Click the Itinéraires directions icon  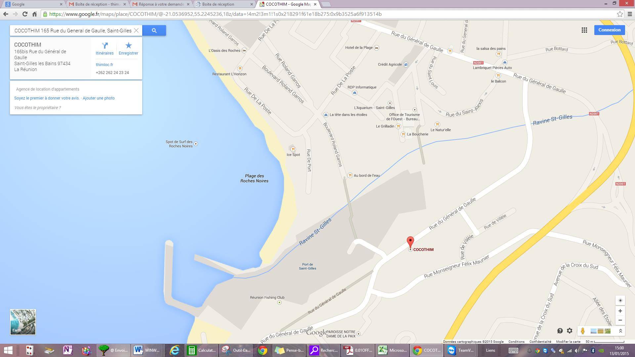[105, 46]
